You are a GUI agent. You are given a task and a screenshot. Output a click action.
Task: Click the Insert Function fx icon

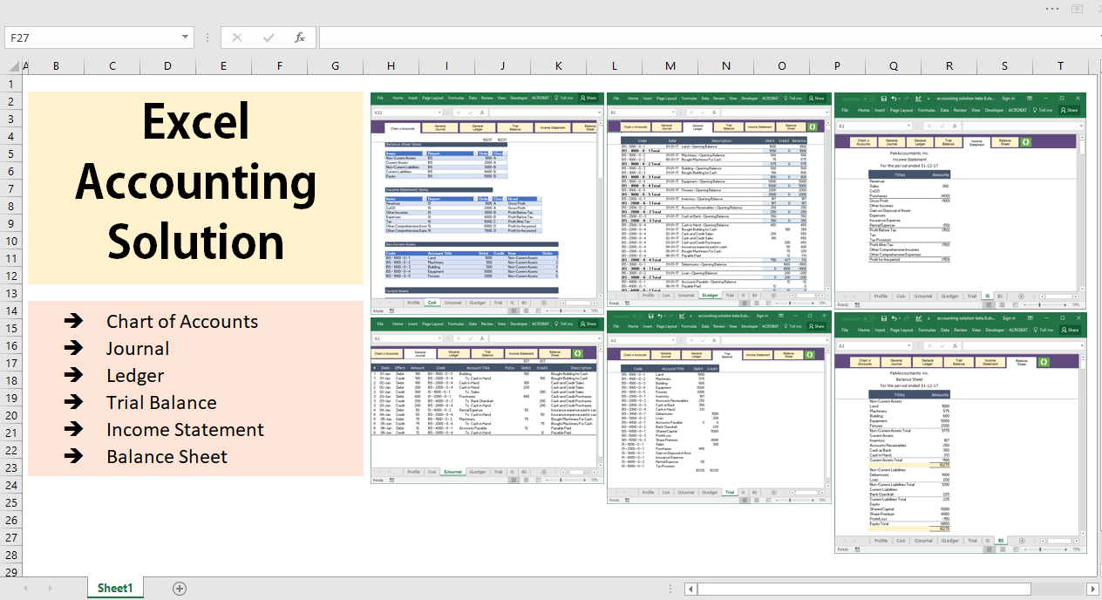pyautogui.click(x=299, y=37)
